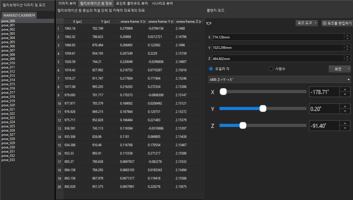Click the TCP Y field showing 1023.298mm
Image resolution: width=353 pixels, height=200 pixels.
(x=278, y=48)
